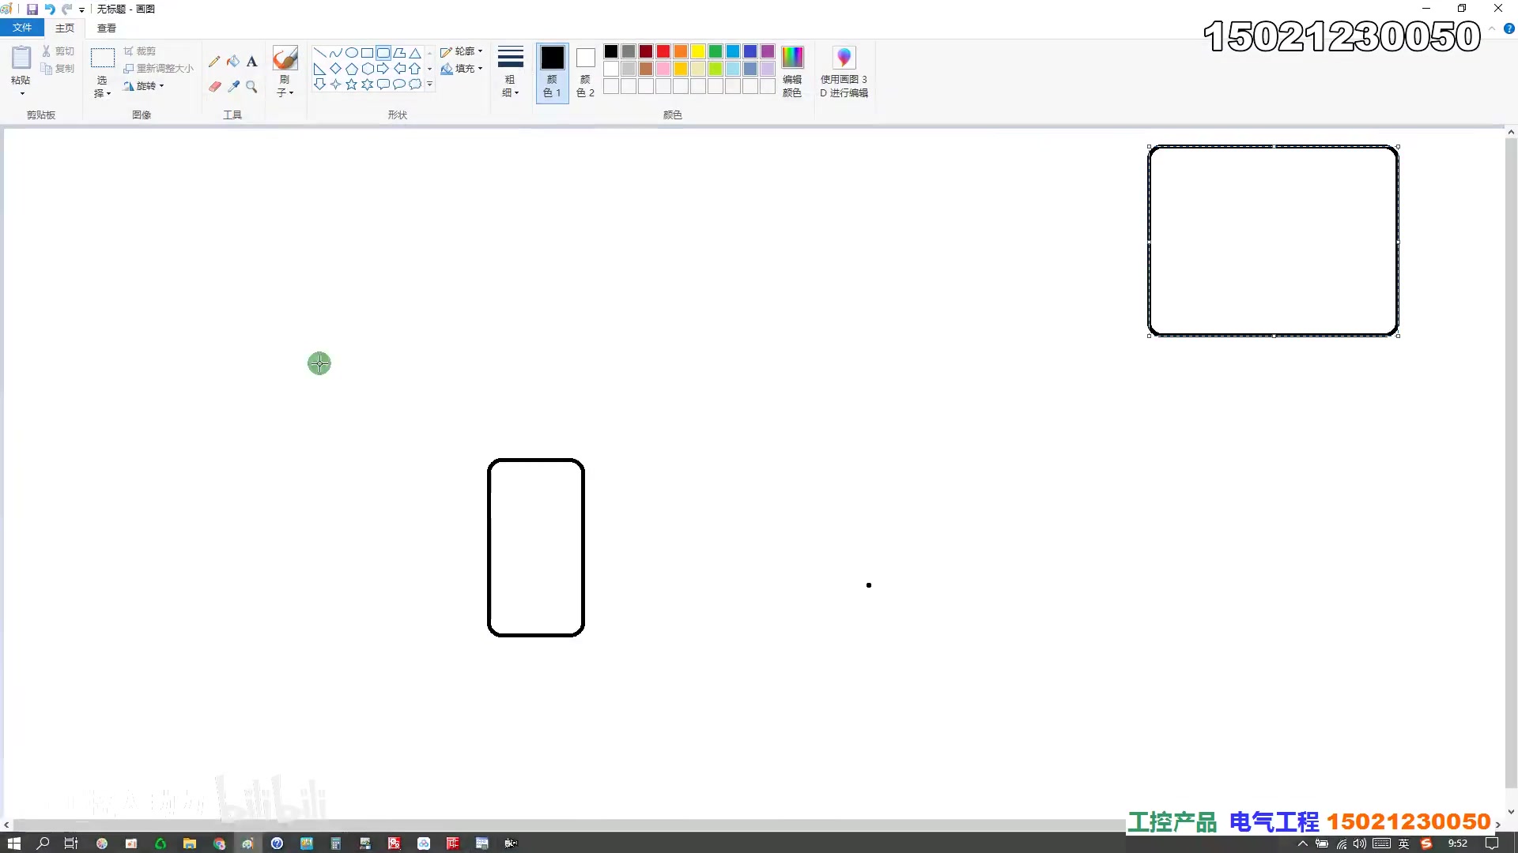This screenshot has height=853, width=1518.
Task: Click Crop (裁剪) button
Action: [140, 51]
